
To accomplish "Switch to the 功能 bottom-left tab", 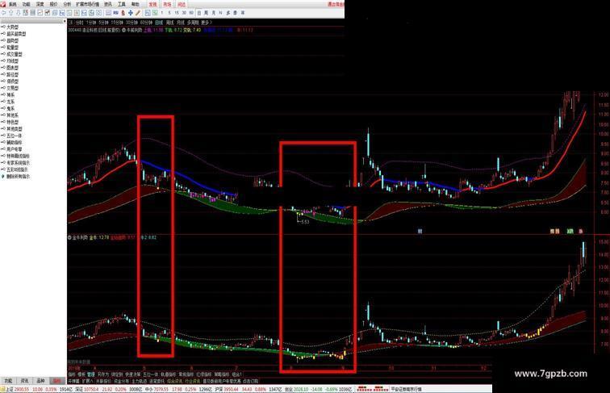I will (x=8, y=381).
